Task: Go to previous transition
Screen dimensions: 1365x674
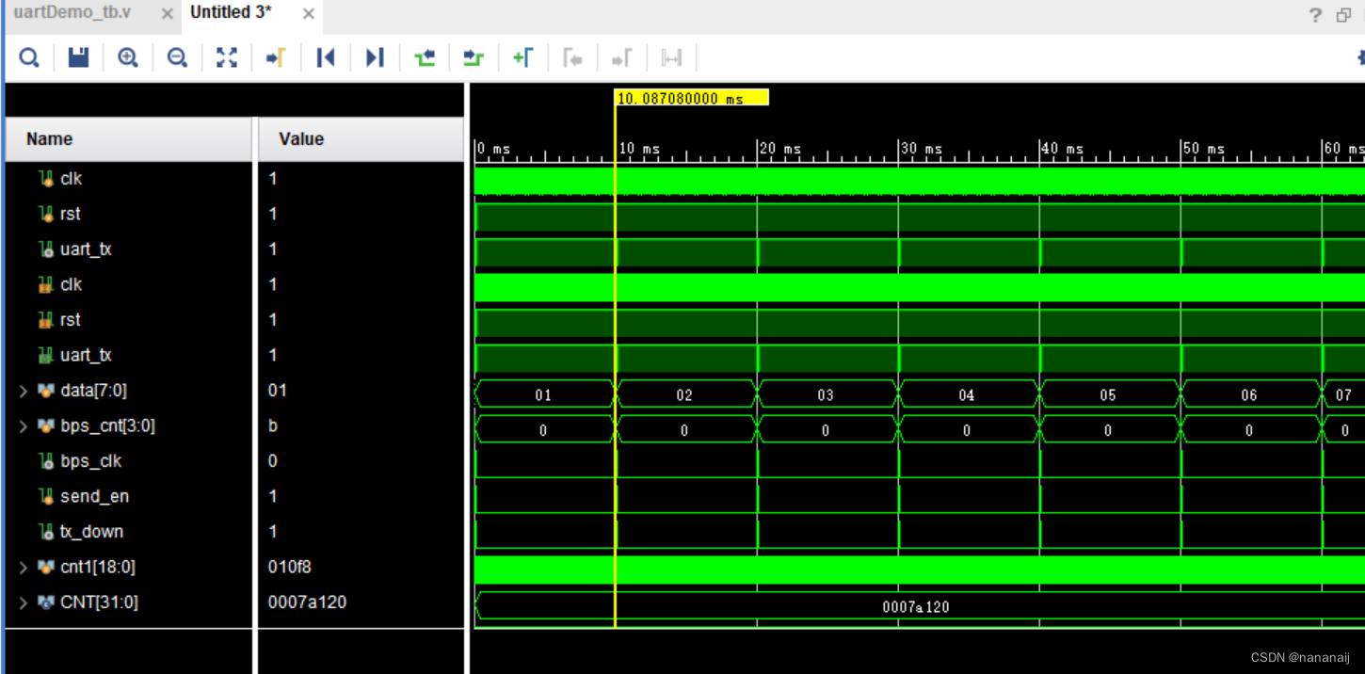Action: tap(425, 58)
